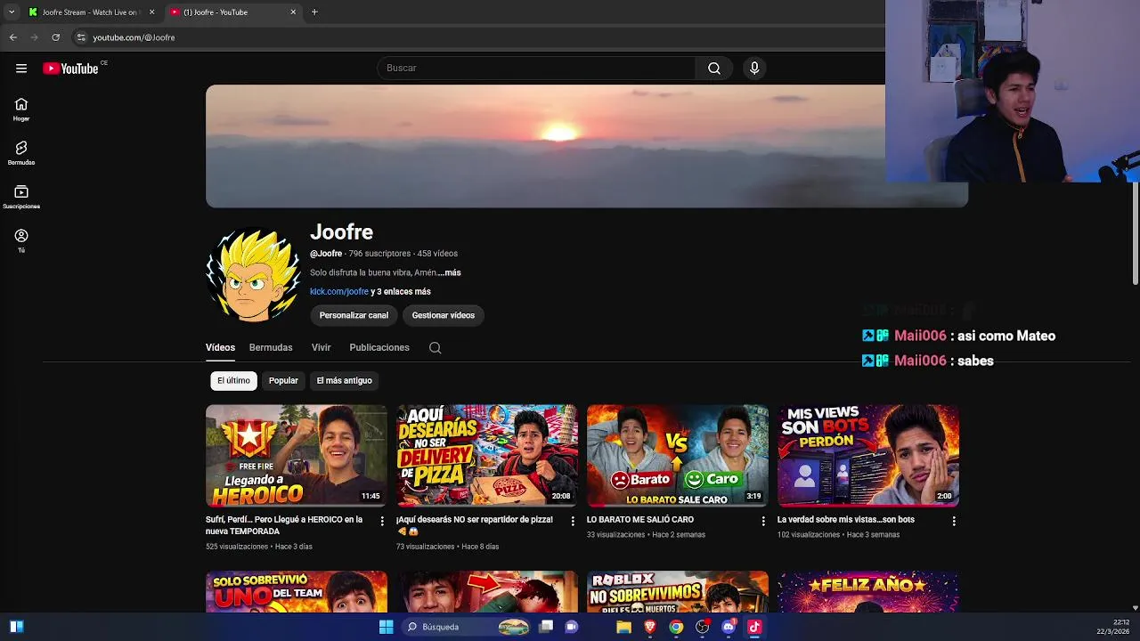Screen dimensions: 1140x641
Task: Reload the current page
Action: click(x=55, y=37)
